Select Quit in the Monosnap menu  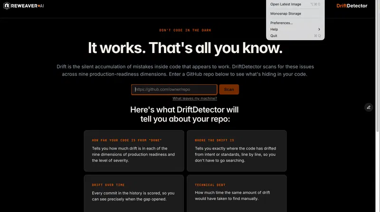point(295,36)
